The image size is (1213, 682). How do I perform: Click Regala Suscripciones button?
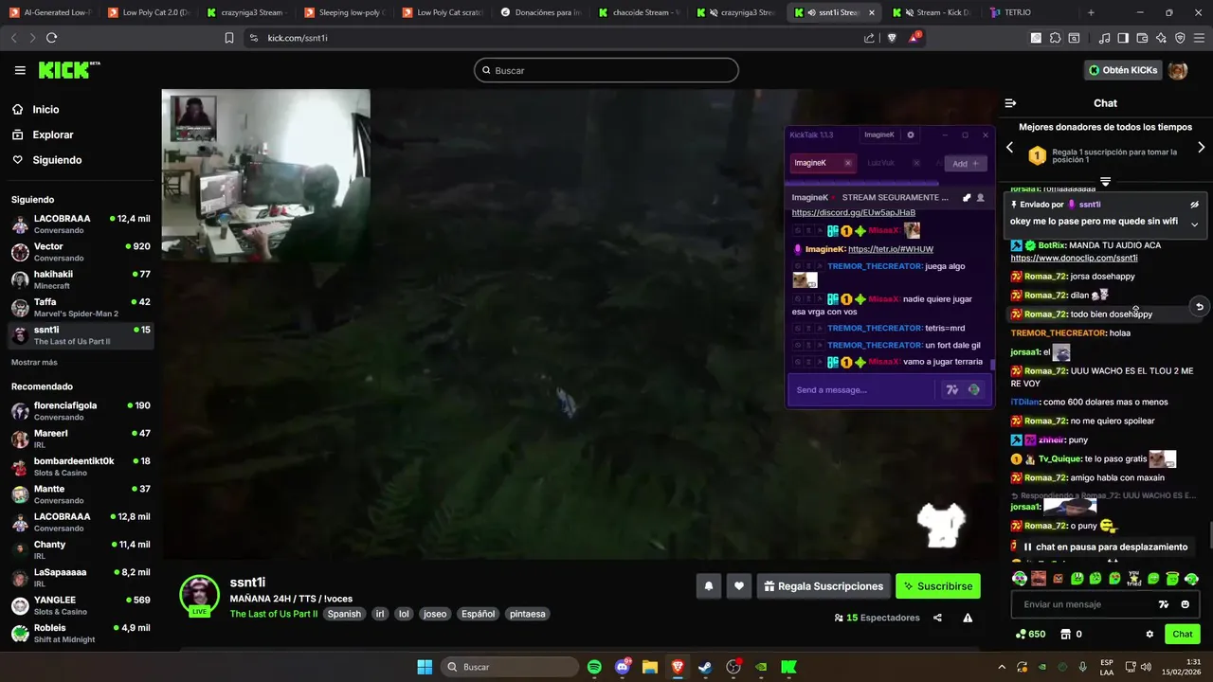[x=824, y=586]
